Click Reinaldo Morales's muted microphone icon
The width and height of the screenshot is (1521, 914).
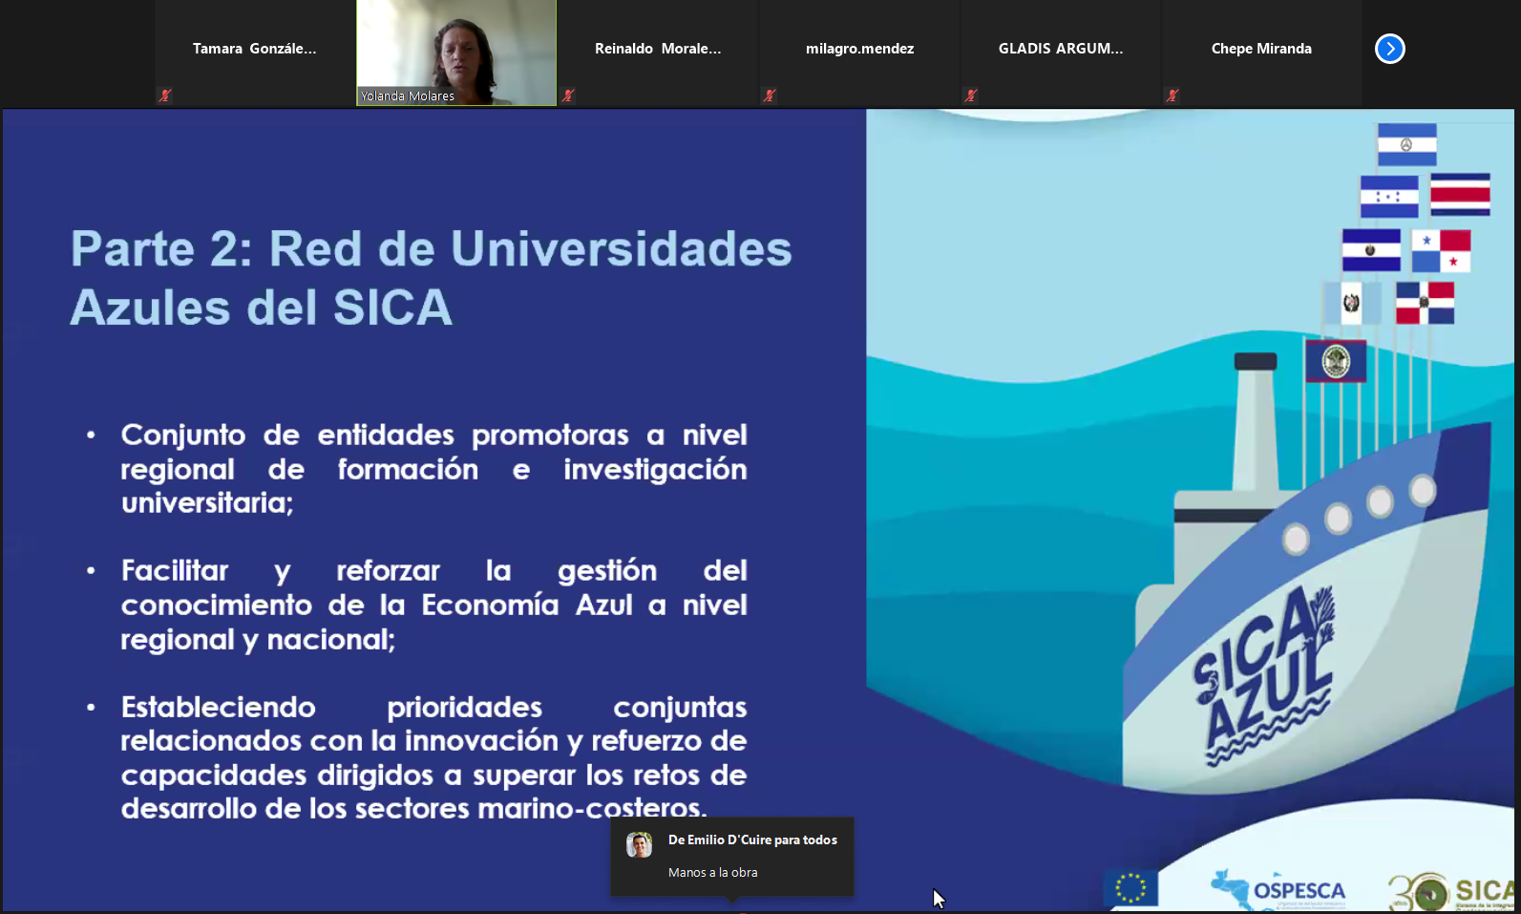[568, 96]
